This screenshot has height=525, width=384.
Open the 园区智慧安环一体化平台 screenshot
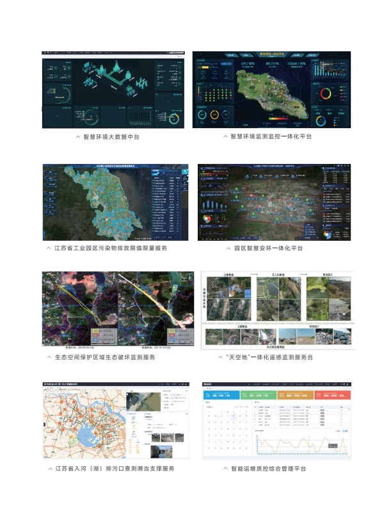click(274, 202)
